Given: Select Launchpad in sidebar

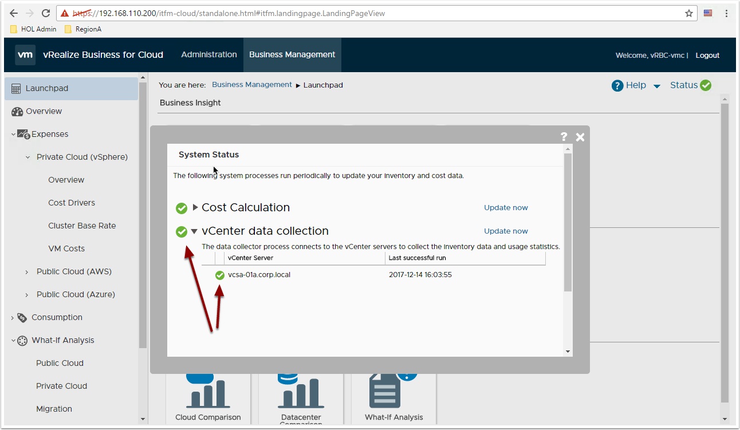Looking at the screenshot, I should pos(71,89).
